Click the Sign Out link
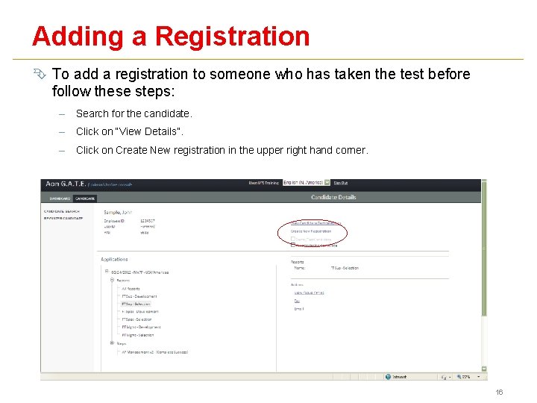The width and height of the screenshot is (537, 403). pyautogui.click(x=340, y=183)
